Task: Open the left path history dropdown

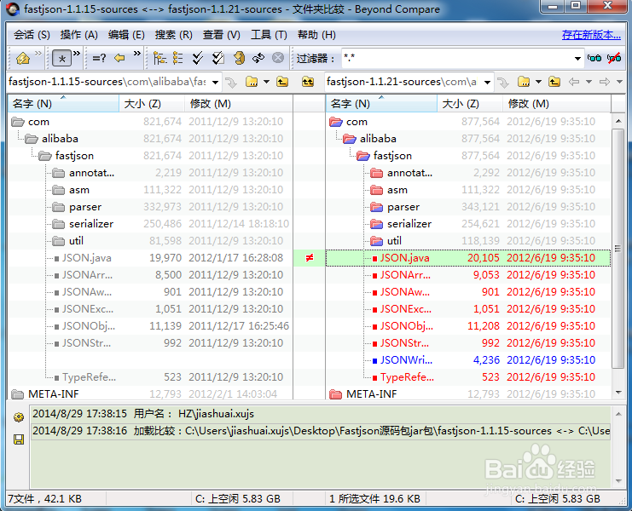Action: point(215,82)
